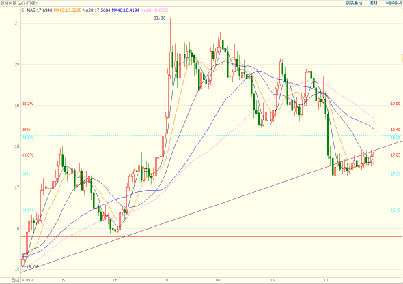Screen dimensions: 403x284
Task: Select the solid red horizontal support line
Action: coord(212,236)
